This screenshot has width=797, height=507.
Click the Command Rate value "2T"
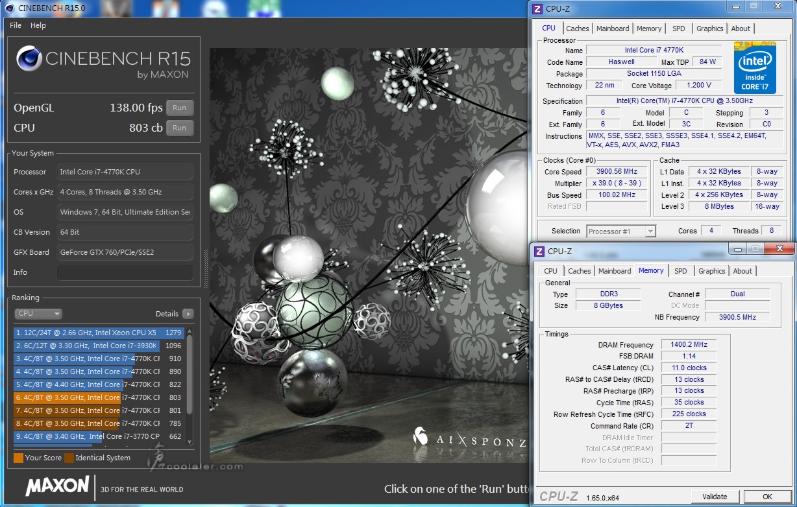(x=689, y=426)
